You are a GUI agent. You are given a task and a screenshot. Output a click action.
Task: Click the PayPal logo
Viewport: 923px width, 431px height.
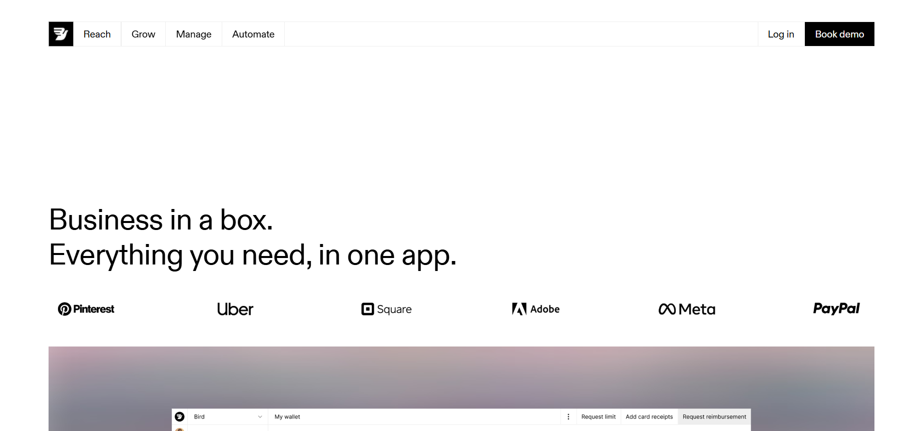(836, 308)
